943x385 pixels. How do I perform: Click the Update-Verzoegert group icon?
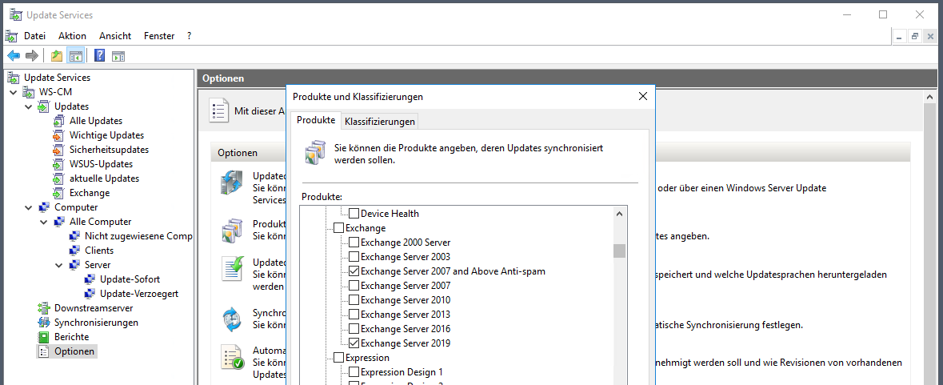point(90,294)
